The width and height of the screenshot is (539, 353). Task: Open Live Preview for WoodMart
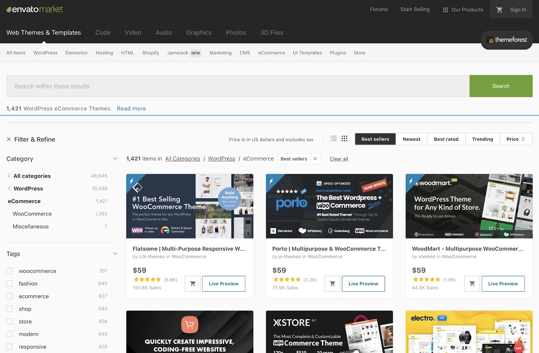tap(503, 284)
